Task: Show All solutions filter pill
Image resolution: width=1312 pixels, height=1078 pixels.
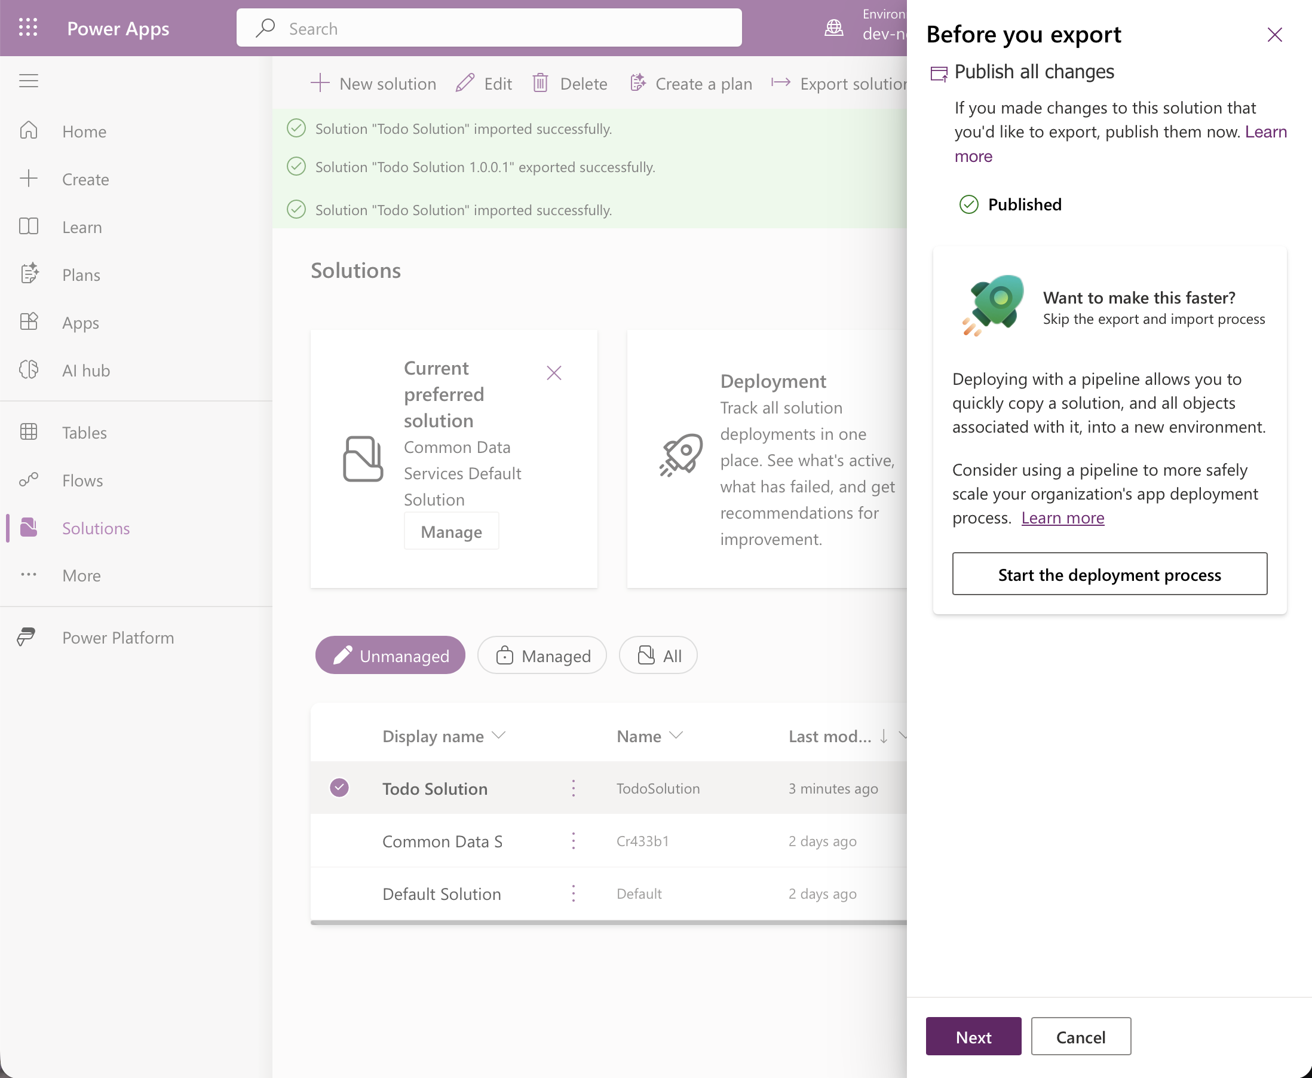Action: tap(658, 655)
